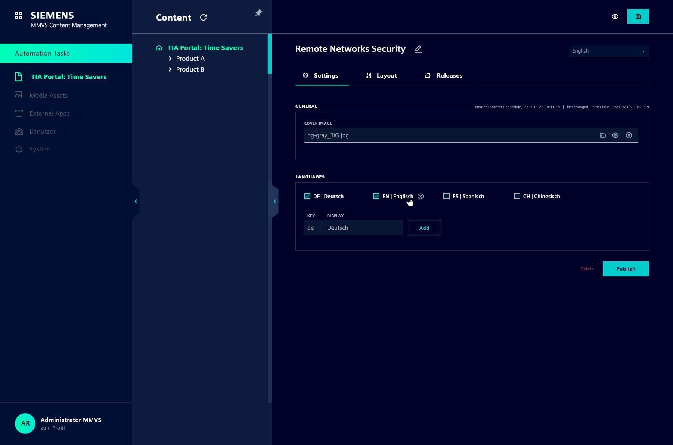Save with the teal disk button
This screenshot has width=673, height=445.
[638, 16]
